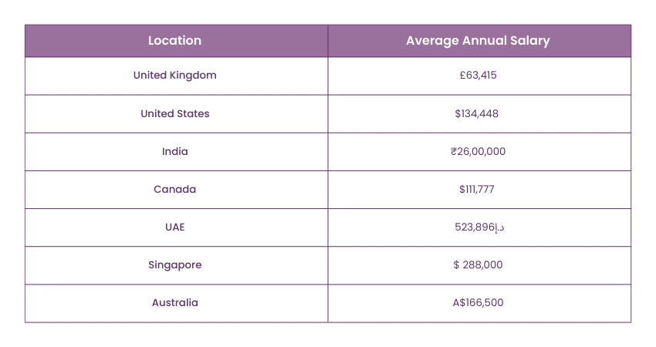Select the United Kingdom cell

pos(175,76)
